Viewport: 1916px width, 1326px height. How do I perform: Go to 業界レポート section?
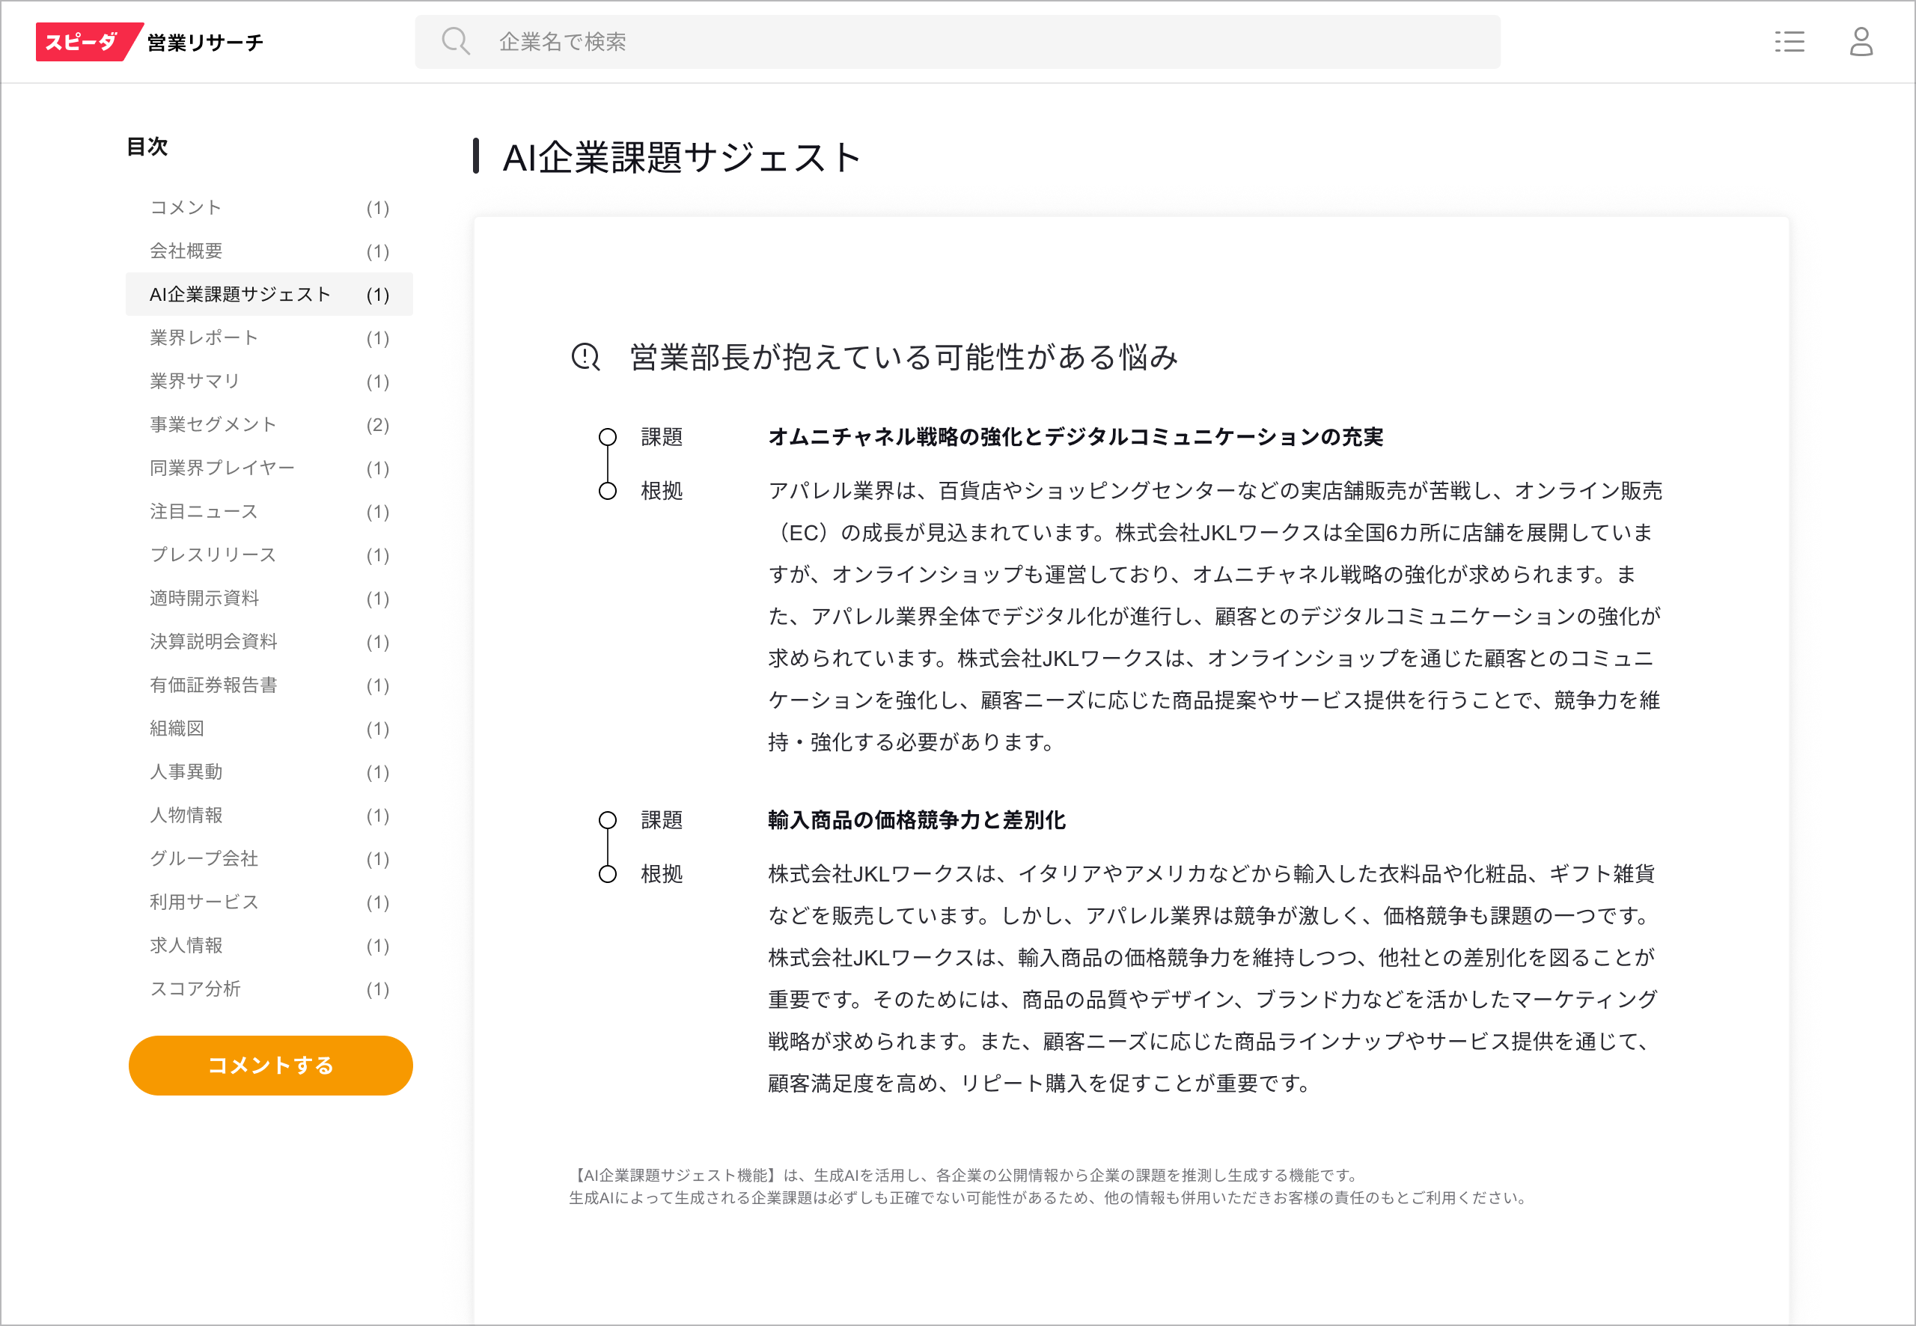coord(204,337)
